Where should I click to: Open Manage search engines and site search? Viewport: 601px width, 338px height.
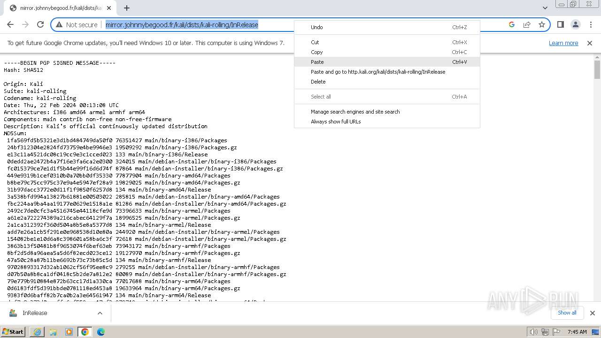(387, 112)
